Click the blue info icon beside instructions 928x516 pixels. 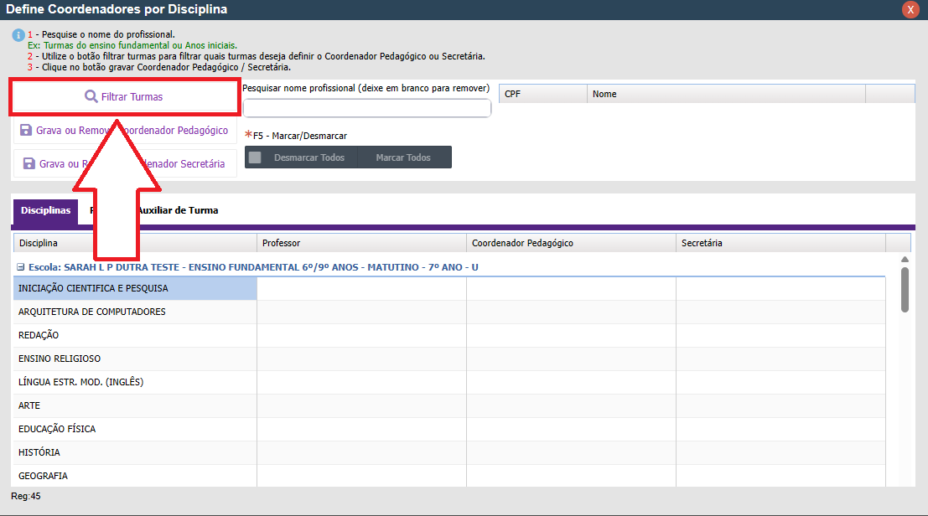[x=18, y=35]
